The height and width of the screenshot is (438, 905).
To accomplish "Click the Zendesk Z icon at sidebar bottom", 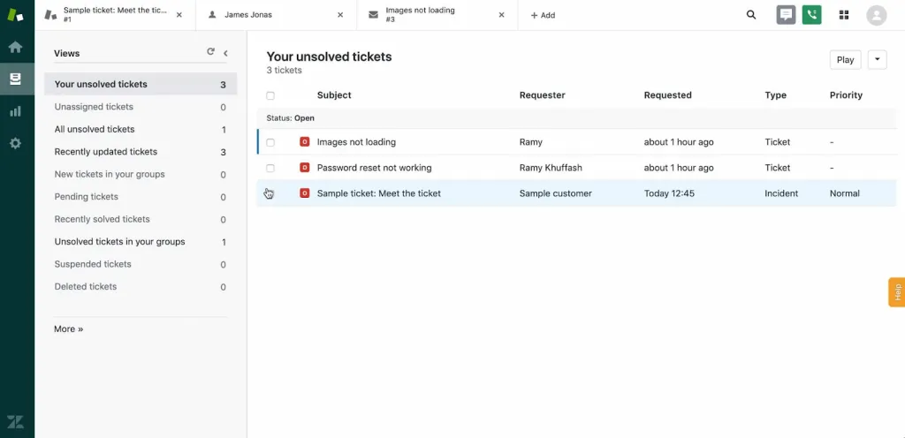I will [x=16, y=421].
